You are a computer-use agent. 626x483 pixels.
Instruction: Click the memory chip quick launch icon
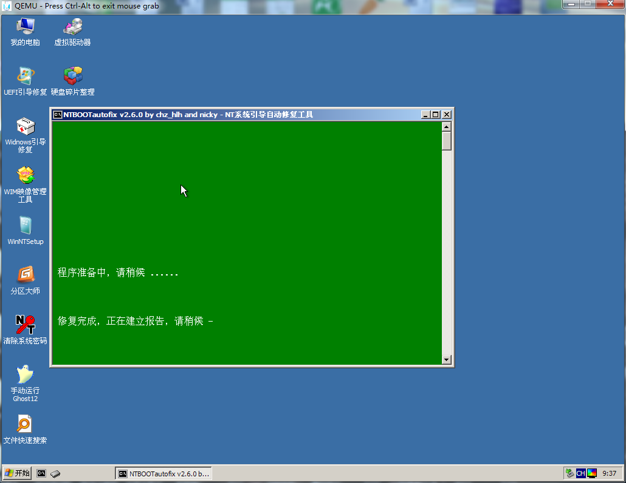[x=55, y=473]
